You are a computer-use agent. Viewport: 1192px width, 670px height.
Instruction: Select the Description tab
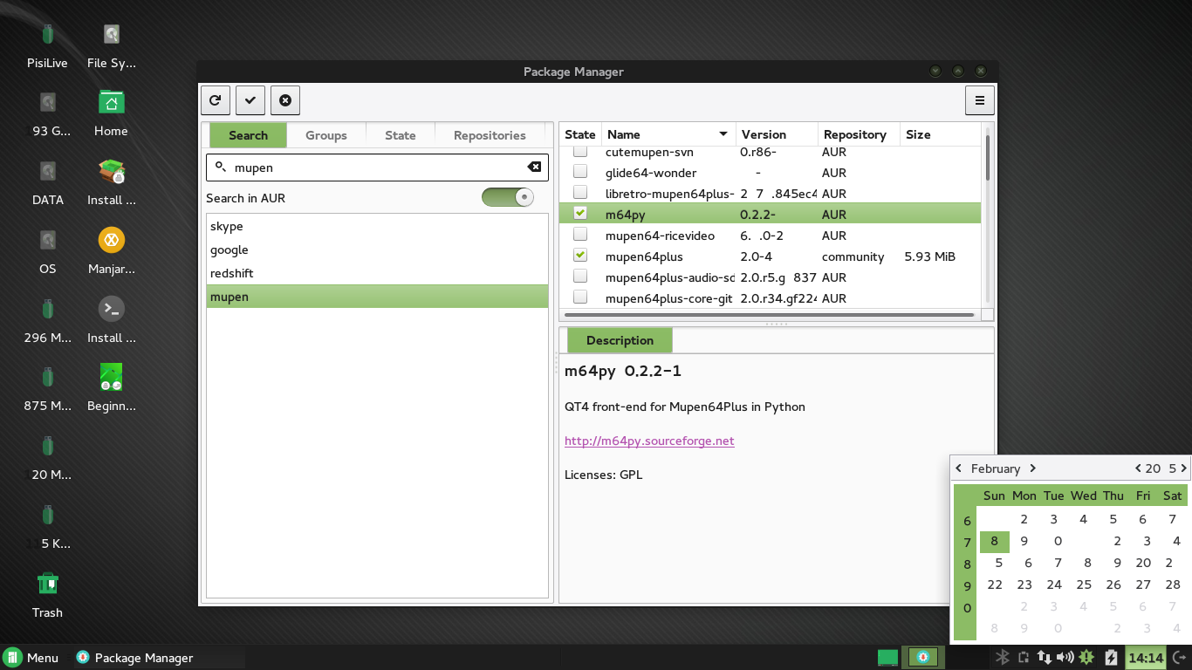click(x=620, y=340)
